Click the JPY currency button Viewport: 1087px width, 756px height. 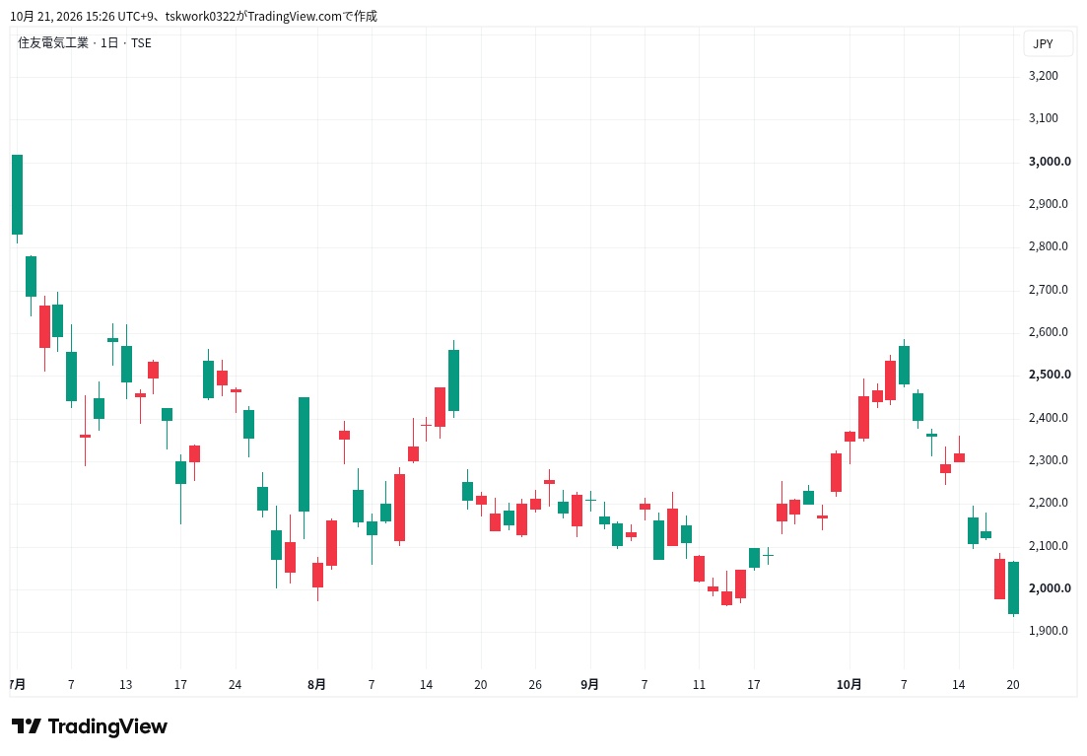coord(1048,43)
